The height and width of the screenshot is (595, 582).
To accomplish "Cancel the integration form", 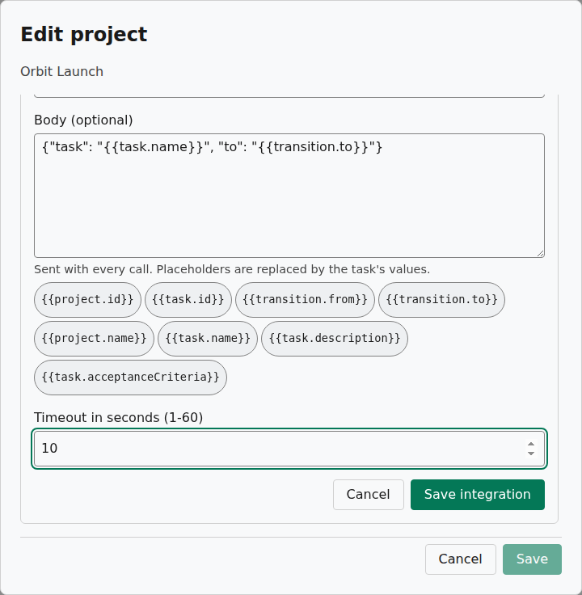I will pyautogui.click(x=368, y=495).
